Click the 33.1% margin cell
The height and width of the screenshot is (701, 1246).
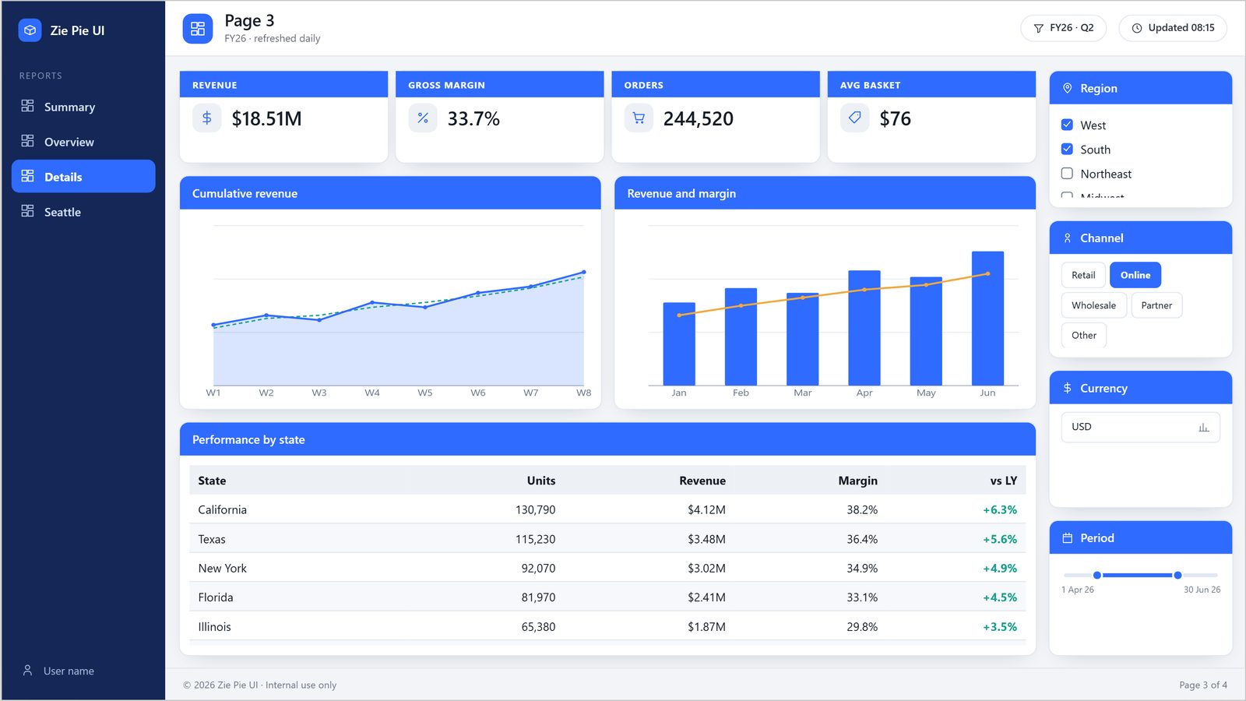[862, 597]
